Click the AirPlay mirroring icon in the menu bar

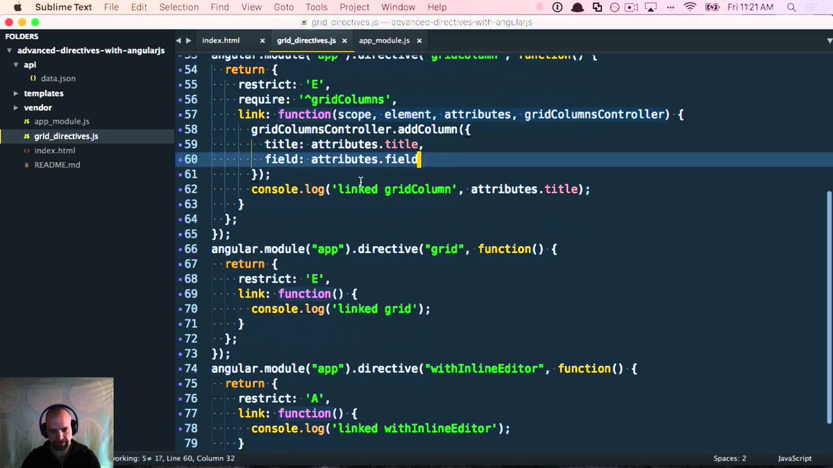650,8
